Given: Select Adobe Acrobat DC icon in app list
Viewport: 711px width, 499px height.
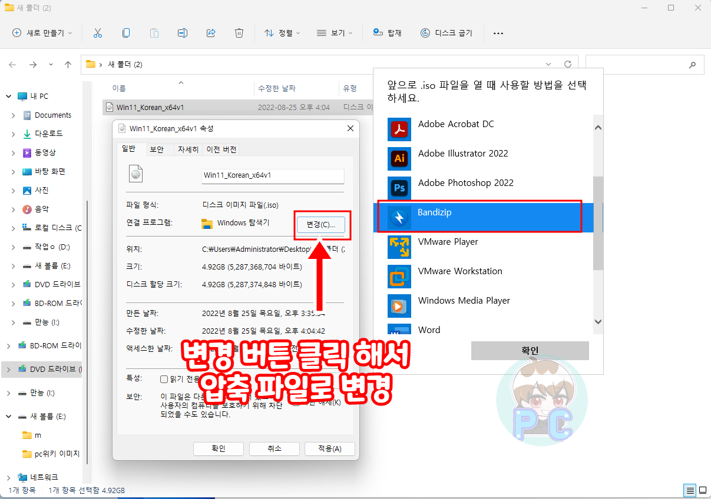Looking at the screenshot, I should [x=399, y=129].
